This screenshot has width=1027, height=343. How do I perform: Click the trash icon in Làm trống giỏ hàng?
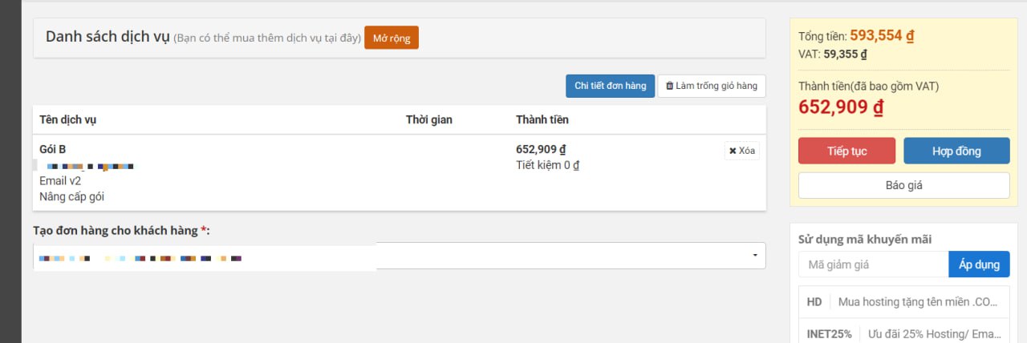click(669, 86)
